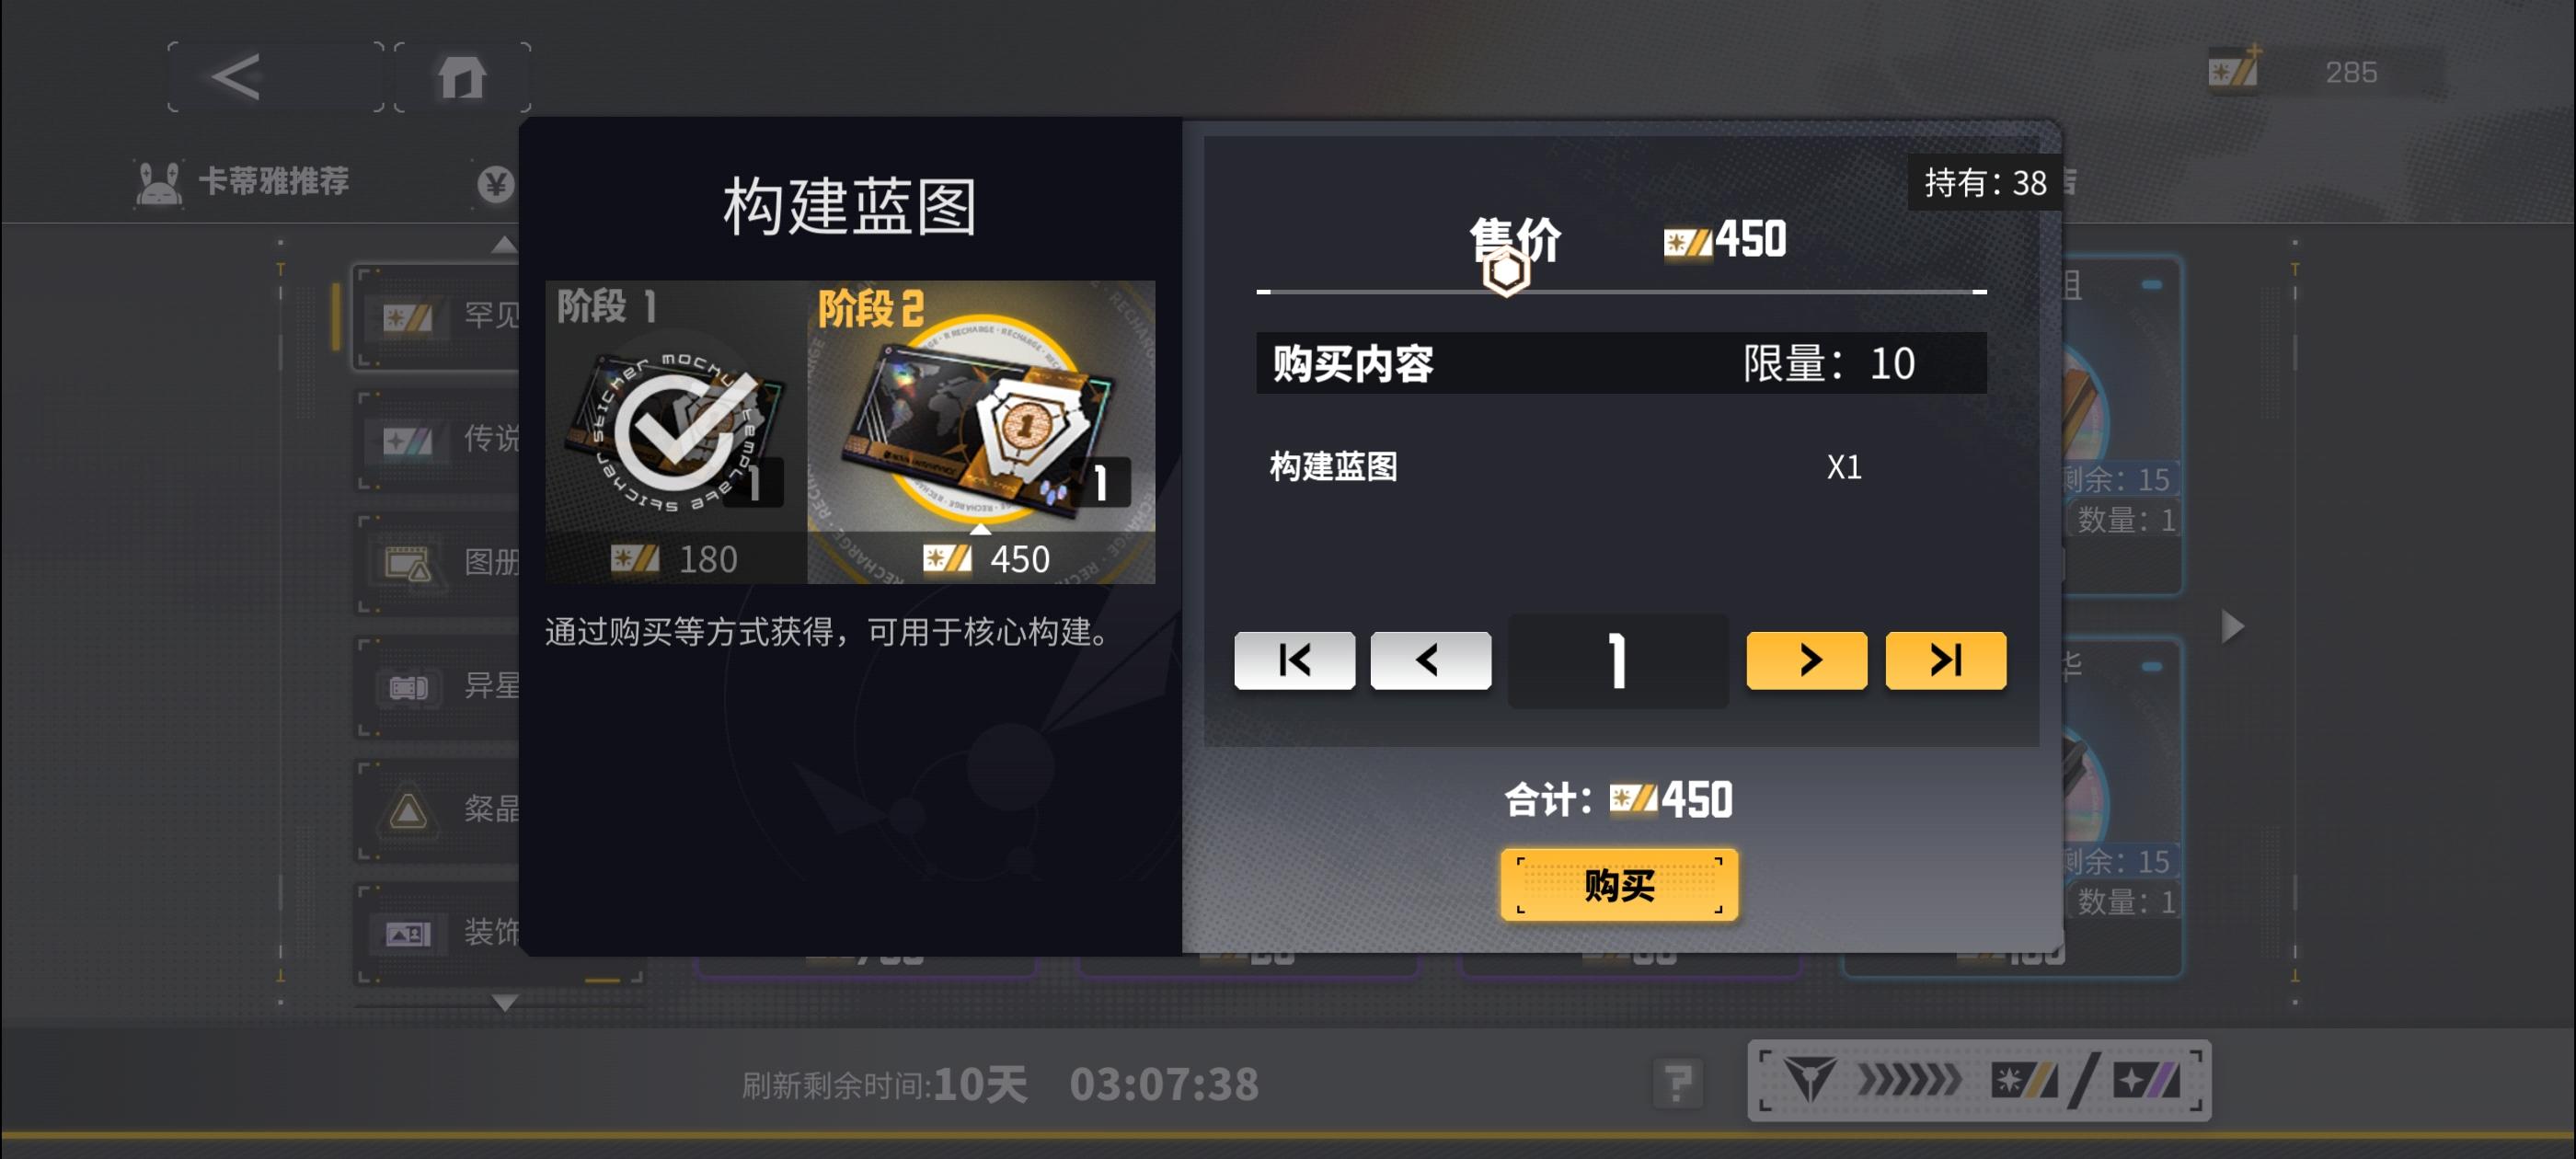Image resolution: width=2576 pixels, height=1159 pixels.
Task: Select the 阶段 2 blueprint thumbnail
Action: point(981,432)
